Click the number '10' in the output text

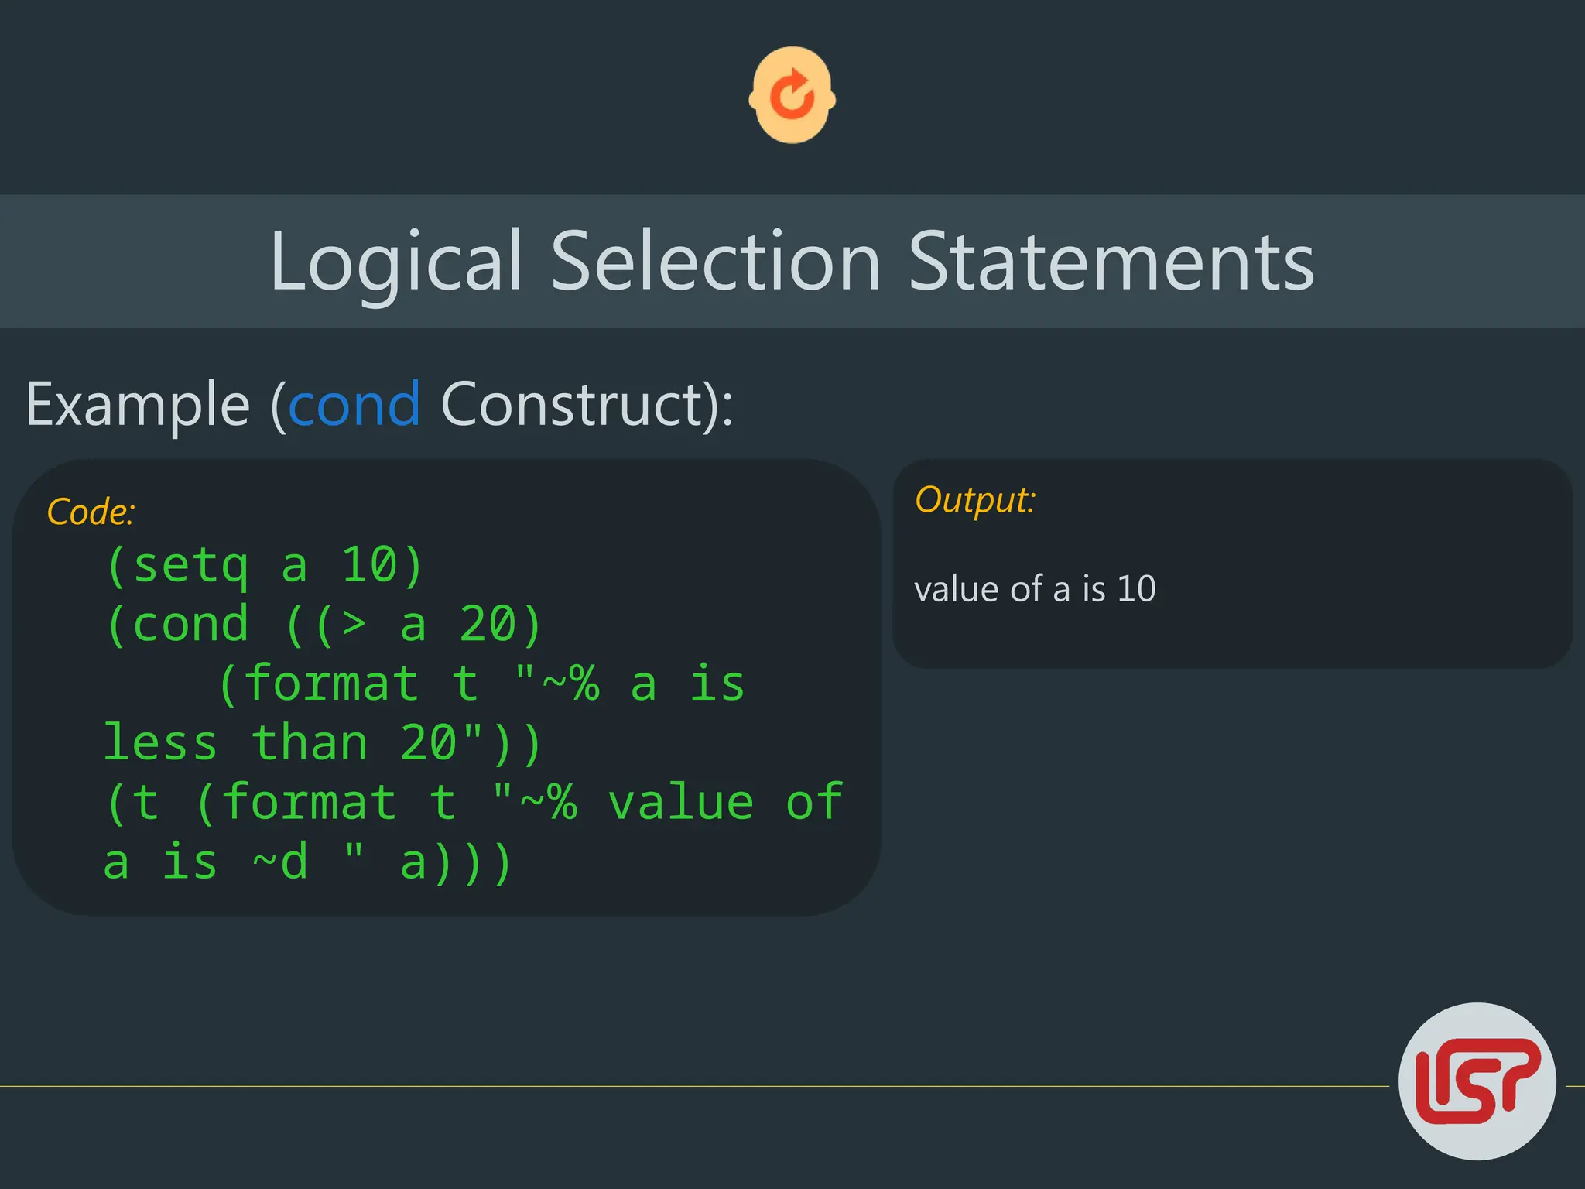pos(1135,589)
